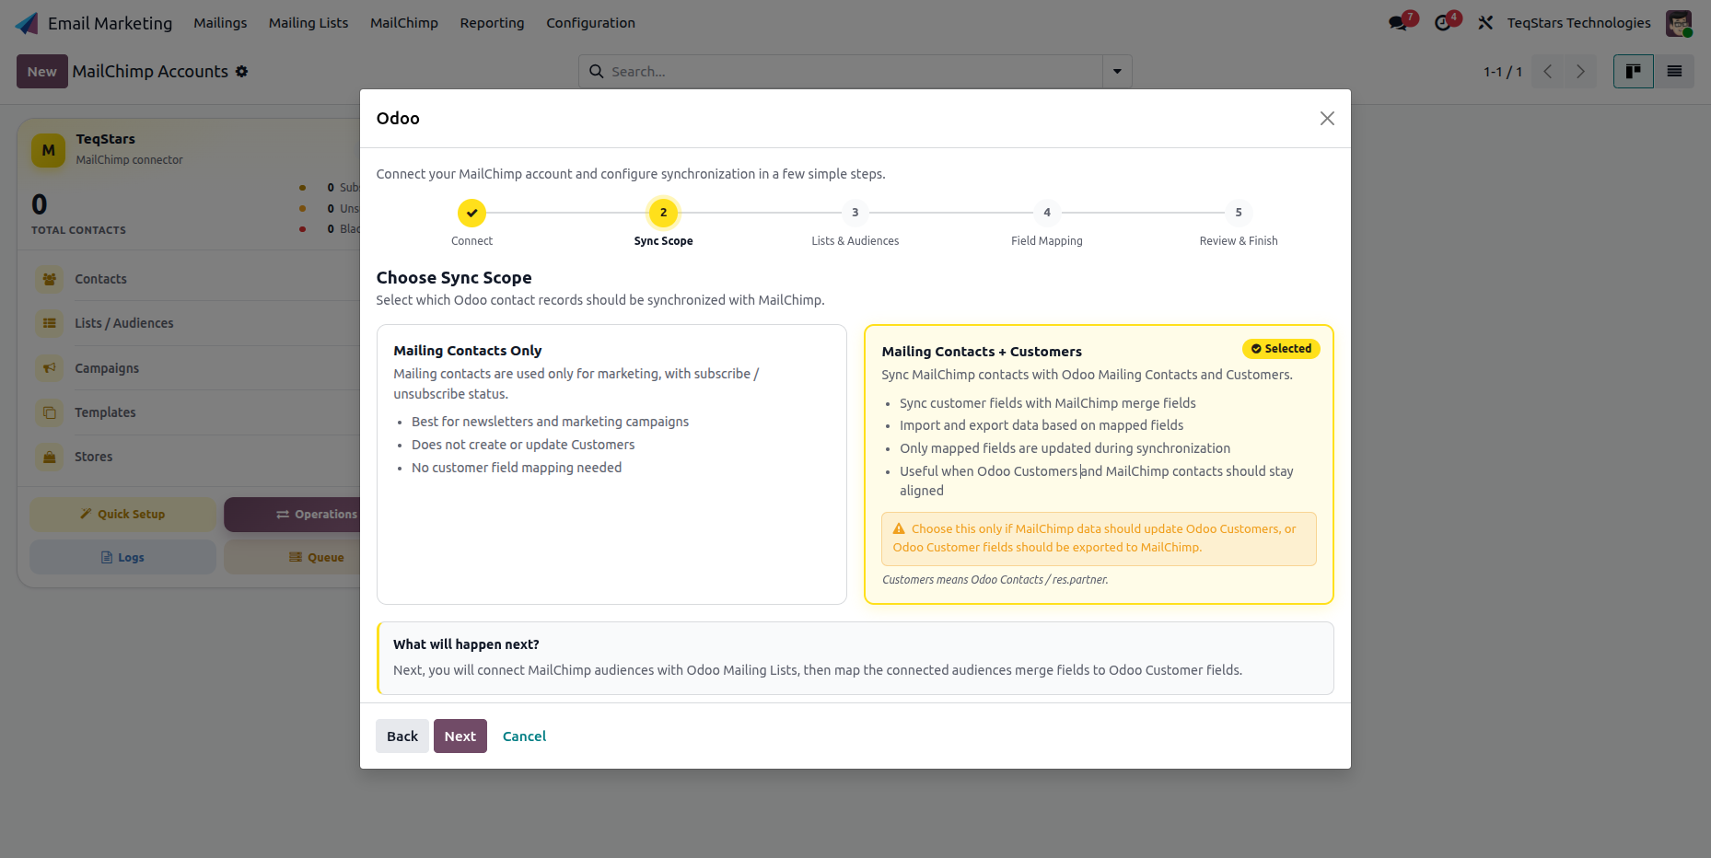The image size is (1711, 858).
Task: Switch to the list view icon
Action: click(1674, 71)
